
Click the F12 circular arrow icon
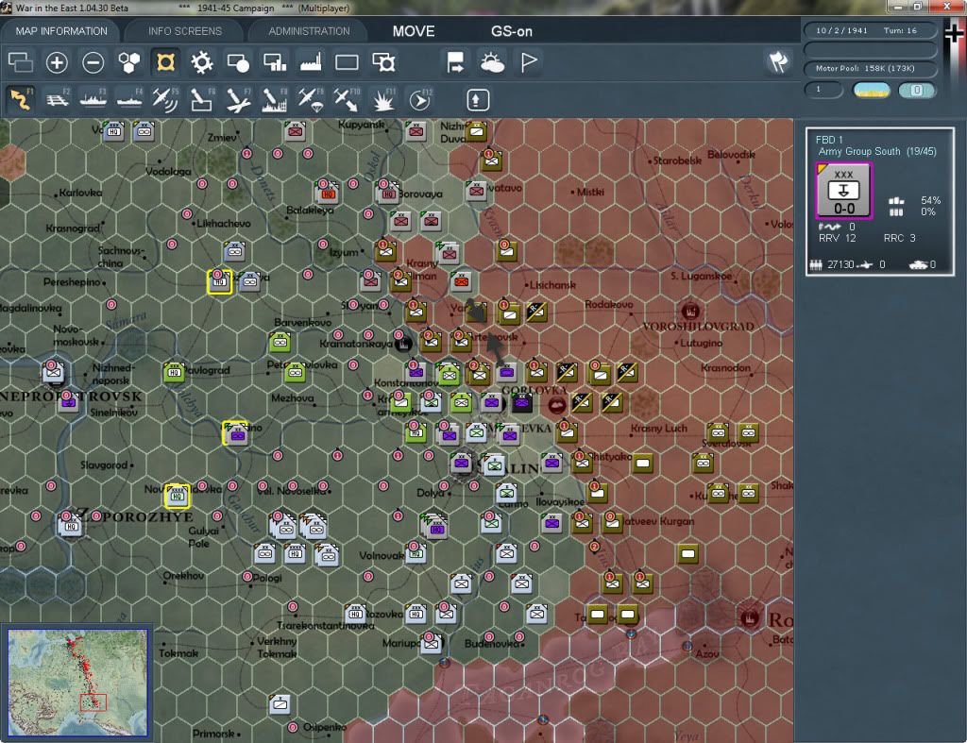tap(420, 99)
